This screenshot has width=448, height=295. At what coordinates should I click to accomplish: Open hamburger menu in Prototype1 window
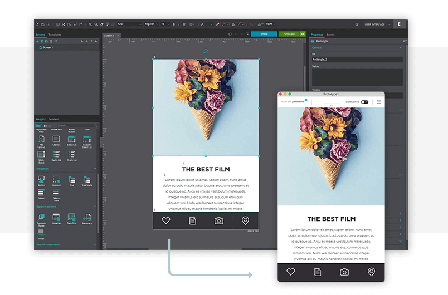(379, 102)
